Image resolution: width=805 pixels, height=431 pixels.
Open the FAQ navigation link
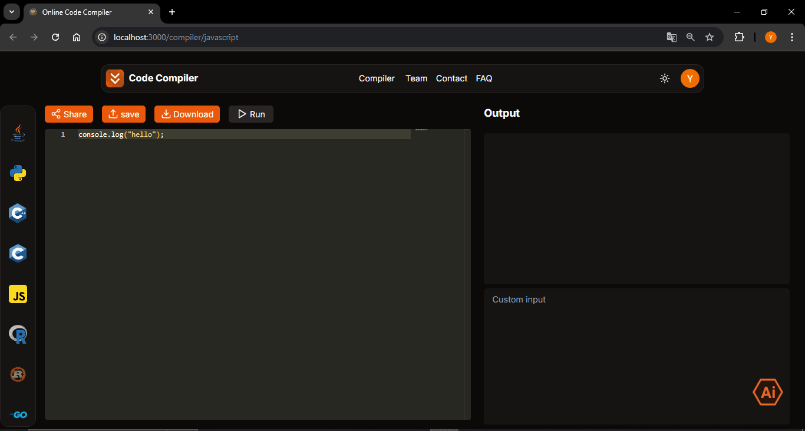[484, 78]
